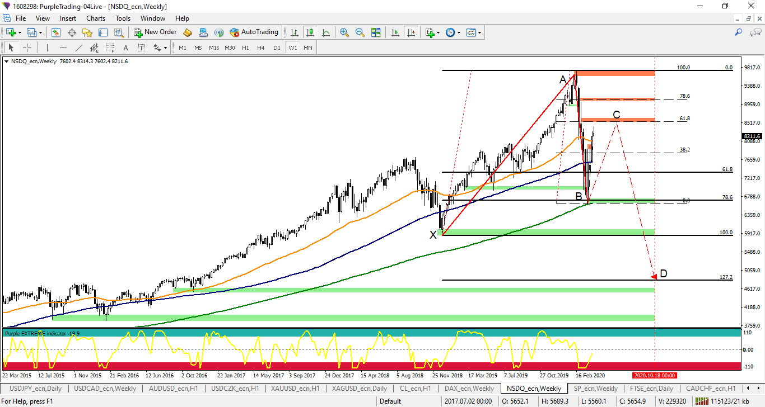Zoom in on the chart

point(344,32)
